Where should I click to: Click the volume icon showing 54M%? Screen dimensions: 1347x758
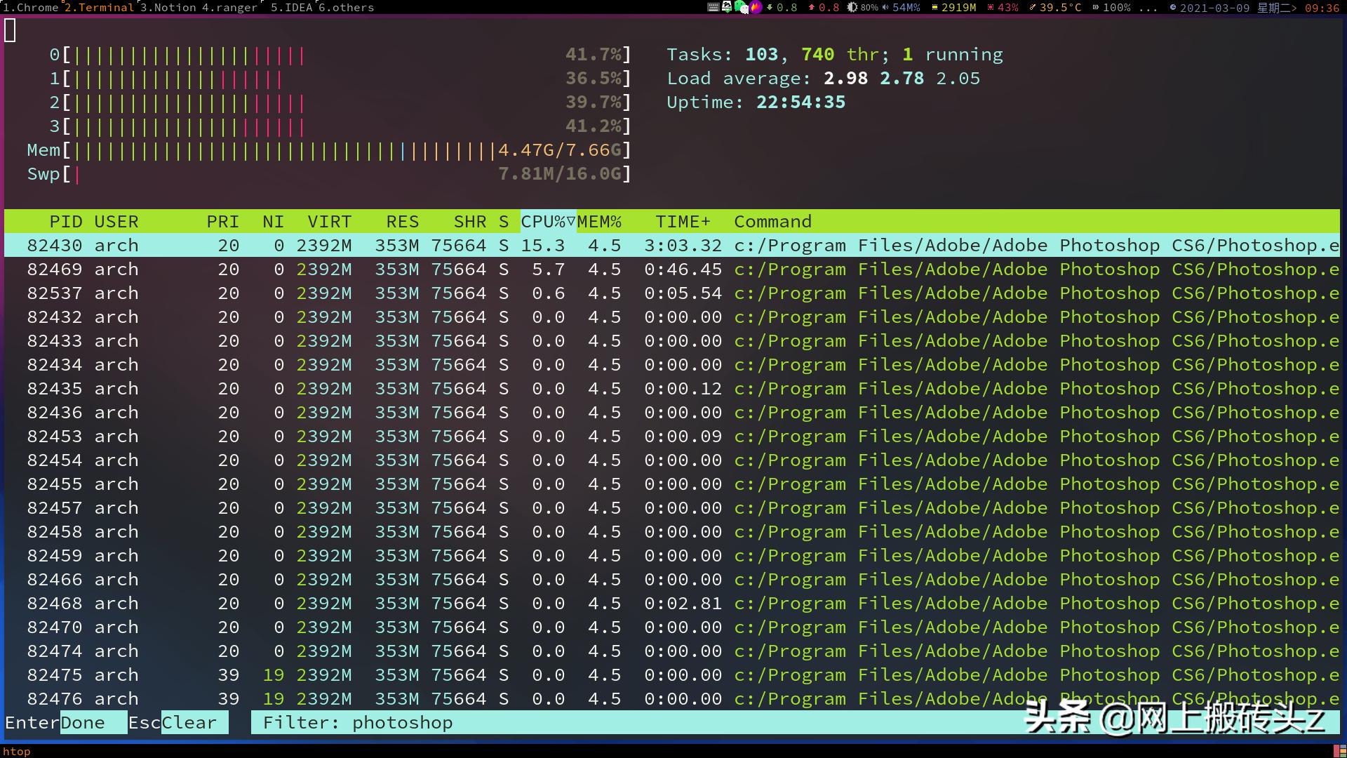point(886,8)
